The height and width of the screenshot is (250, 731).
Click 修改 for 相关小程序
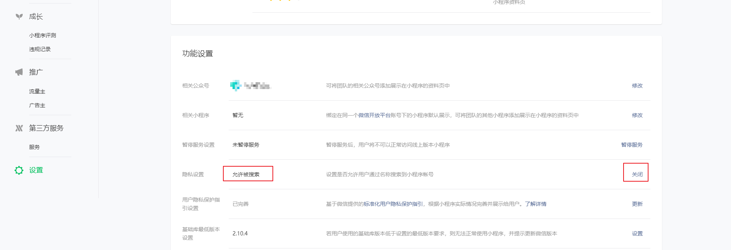point(637,115)
